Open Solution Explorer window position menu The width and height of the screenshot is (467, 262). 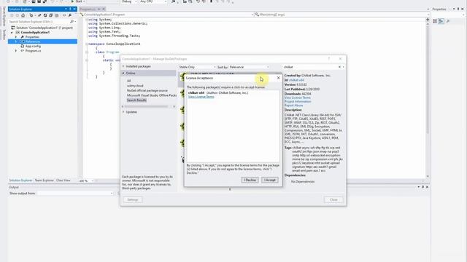click(66, 9)
